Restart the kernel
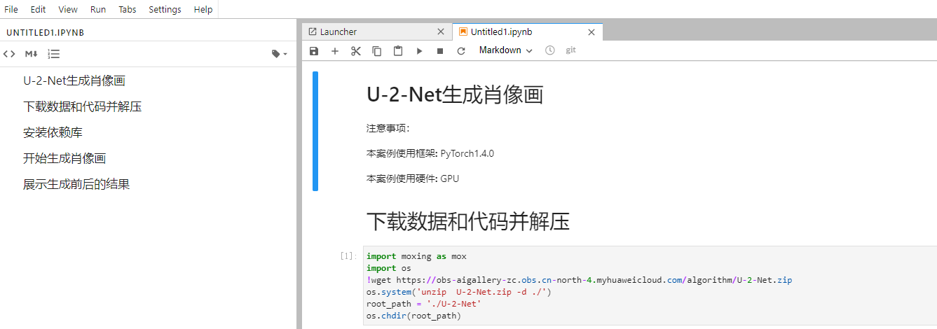This screenshot has width=937, height=329. click(461, 51)
